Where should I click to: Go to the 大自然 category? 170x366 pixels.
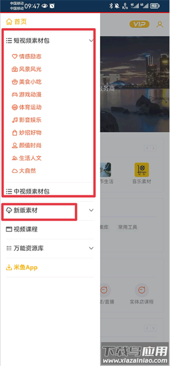(x=24, y=171)
